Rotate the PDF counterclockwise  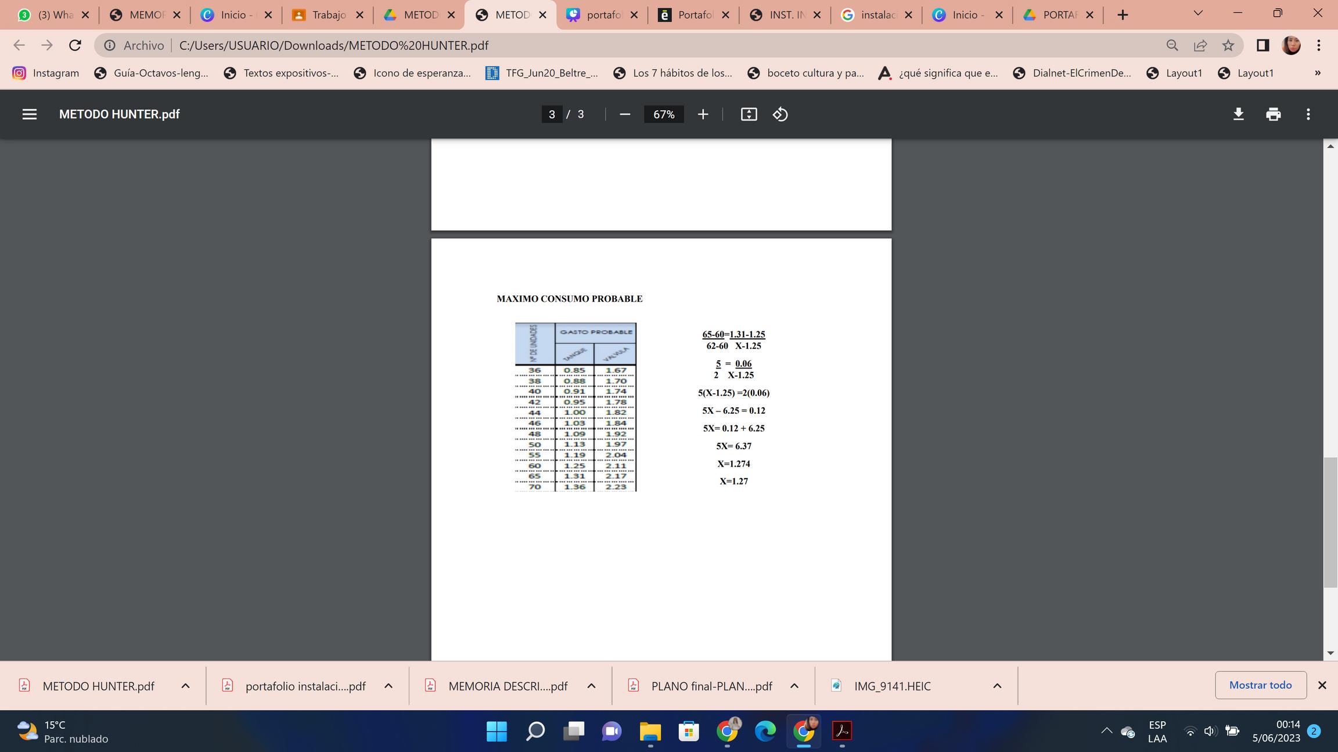coord(780,114)
